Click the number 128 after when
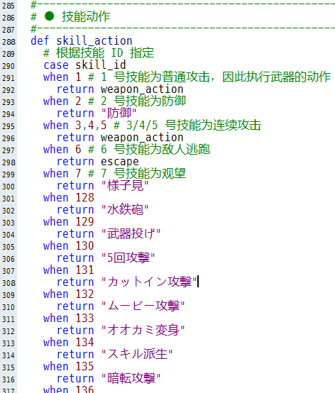The image size is (335, 393). (x=84, y=197)
